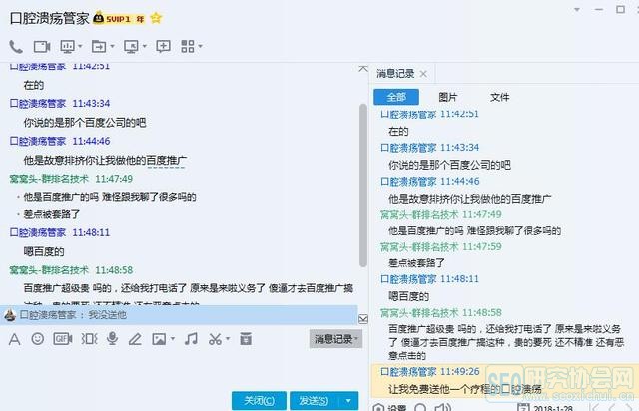Screen dimensions: 639x411
Task: Click the envelope icon beside the notification bar
Action: pyautogui.click(x=363, y=319)
